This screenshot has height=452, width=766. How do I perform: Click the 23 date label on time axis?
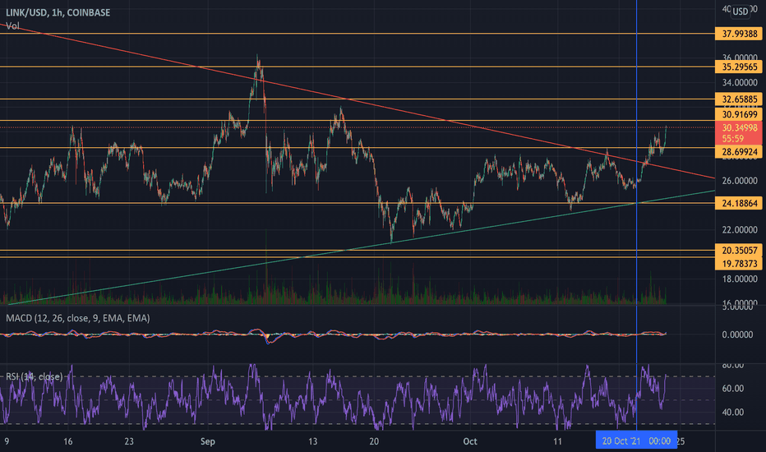click(x=128, y=441)
